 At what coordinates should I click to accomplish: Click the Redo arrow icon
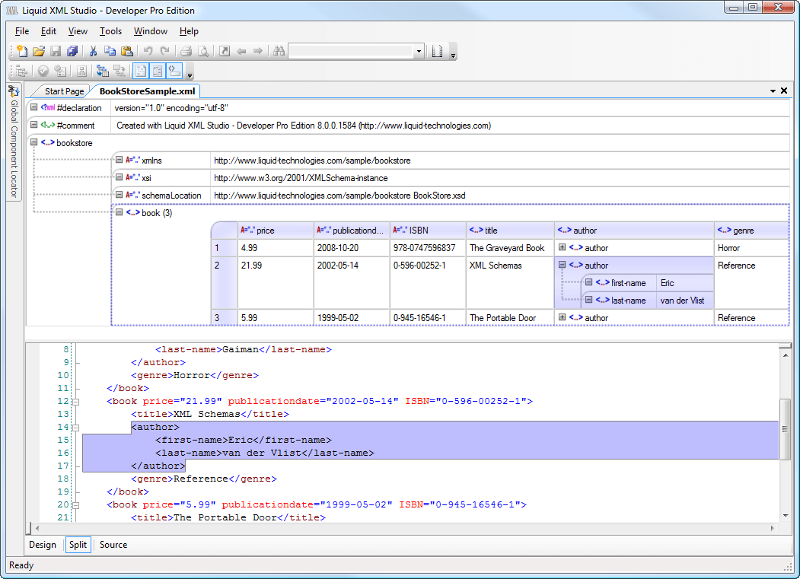tap(164, 51)
